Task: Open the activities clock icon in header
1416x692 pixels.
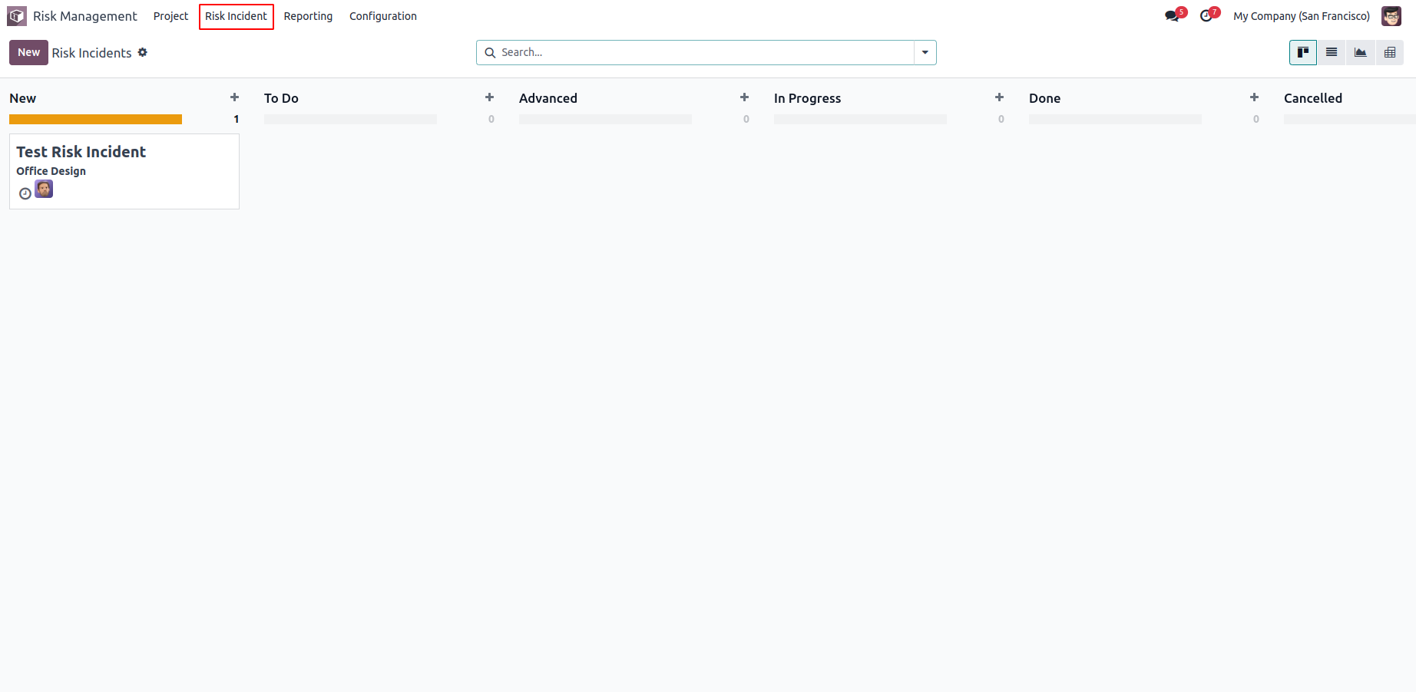Action: pos(1206,16)
